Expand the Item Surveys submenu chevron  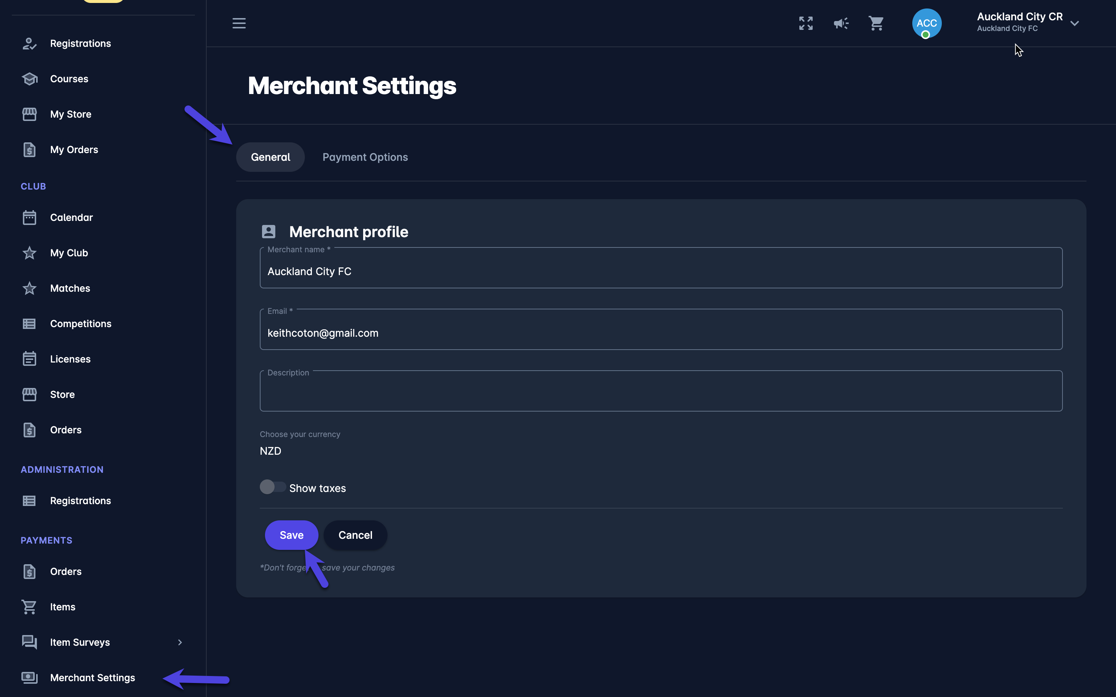tap(180, 642)
